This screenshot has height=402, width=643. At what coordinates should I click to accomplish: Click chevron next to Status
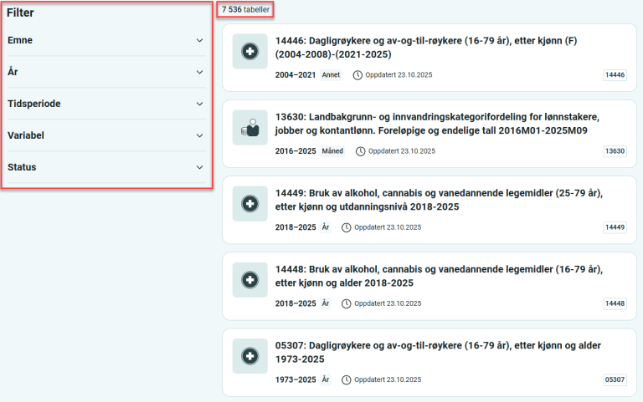[200, 167]
